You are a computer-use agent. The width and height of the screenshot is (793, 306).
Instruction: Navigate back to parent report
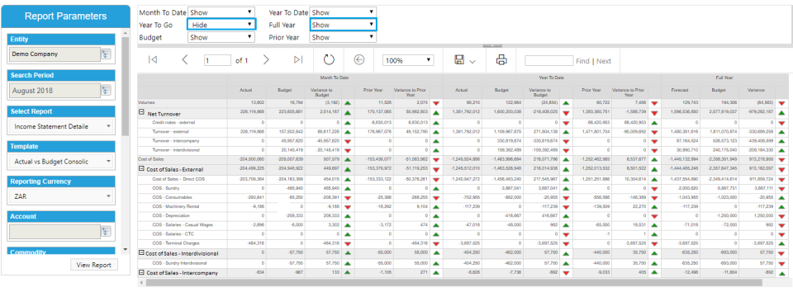[359, 60]
